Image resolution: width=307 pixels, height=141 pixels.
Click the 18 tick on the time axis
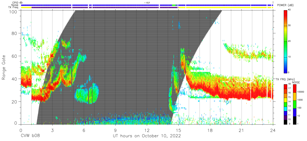(x=210, y=130)
